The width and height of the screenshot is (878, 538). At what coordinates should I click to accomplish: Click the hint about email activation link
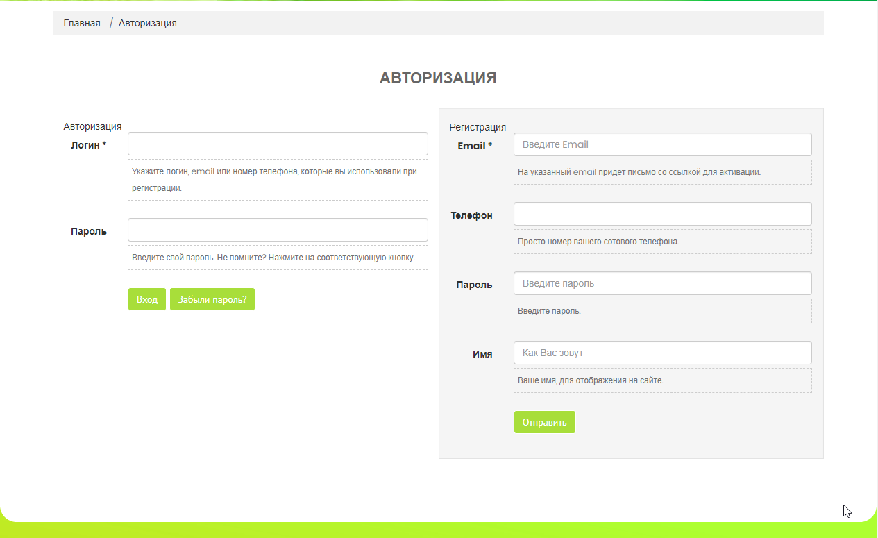tap(639, 172)
